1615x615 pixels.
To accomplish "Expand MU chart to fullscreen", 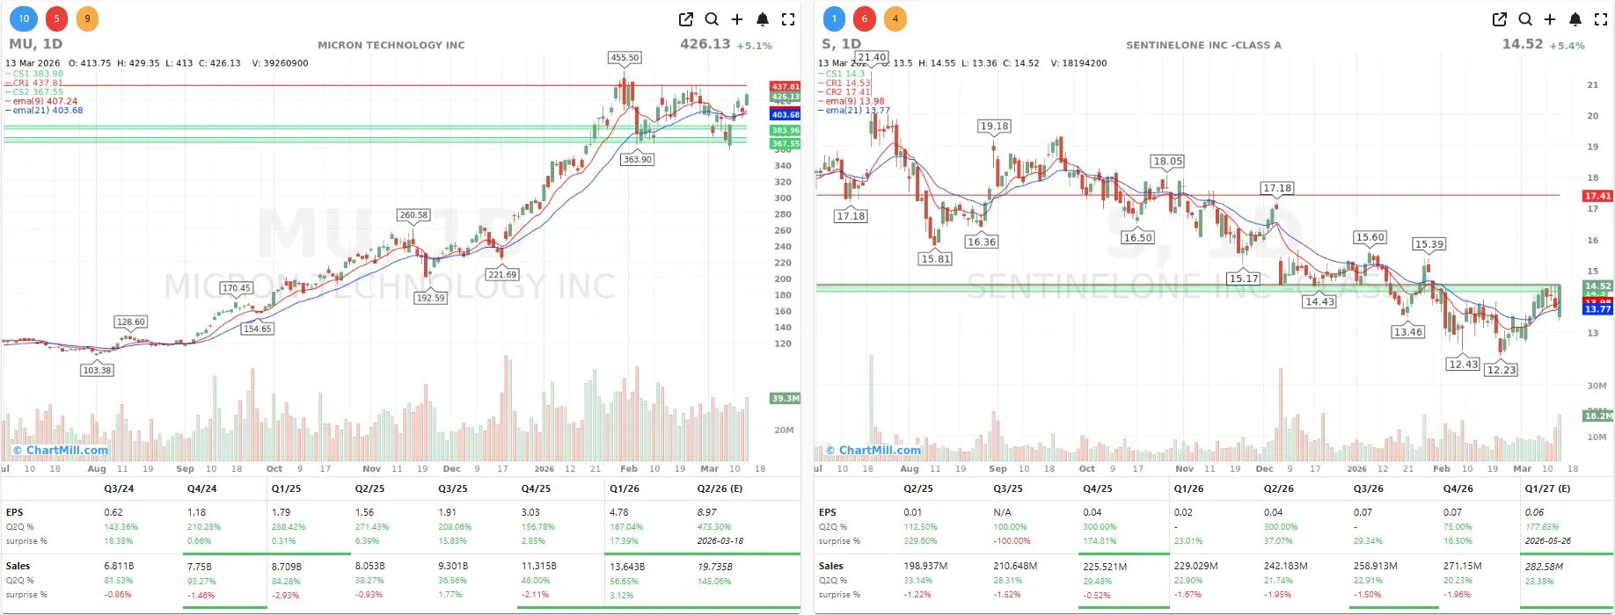I will 788,19.
